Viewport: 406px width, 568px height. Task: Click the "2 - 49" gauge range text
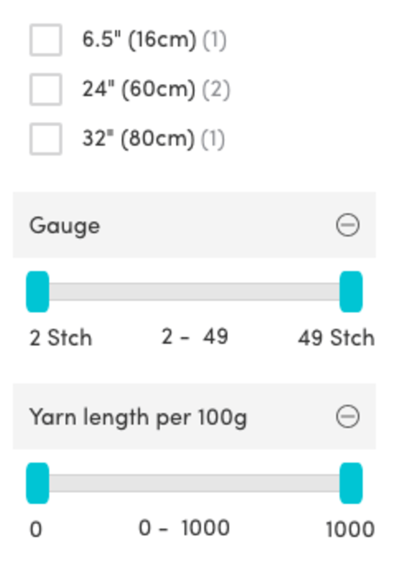194,336
